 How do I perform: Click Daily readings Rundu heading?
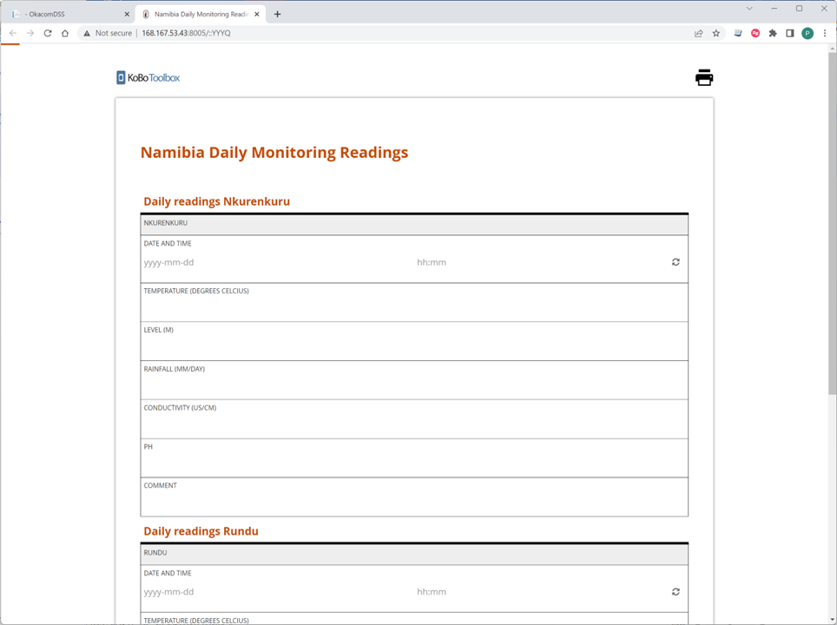201,531
